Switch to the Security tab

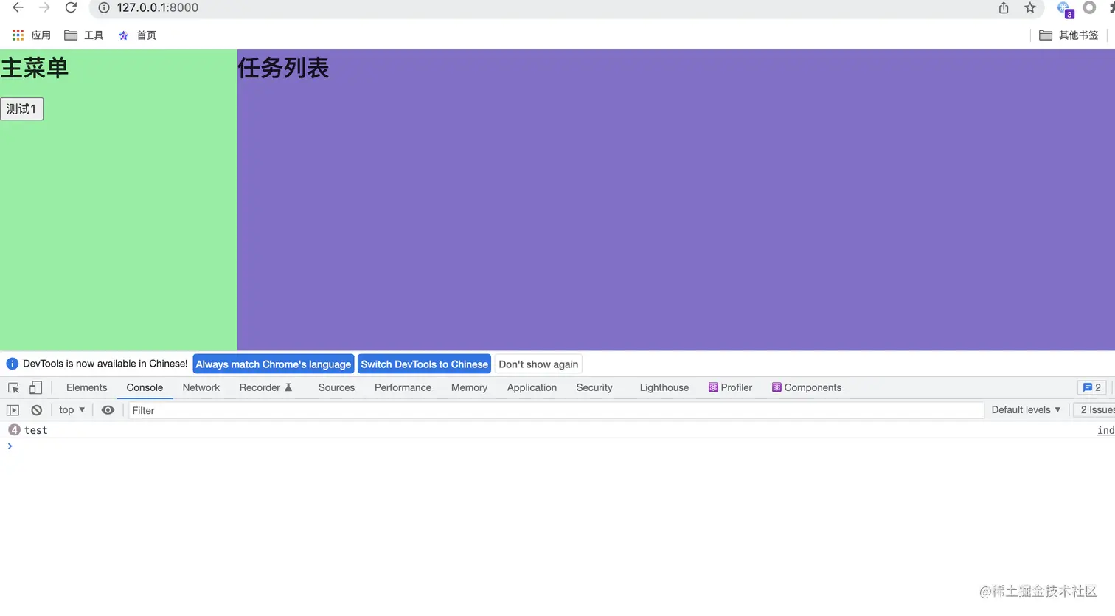pos(594,387)
